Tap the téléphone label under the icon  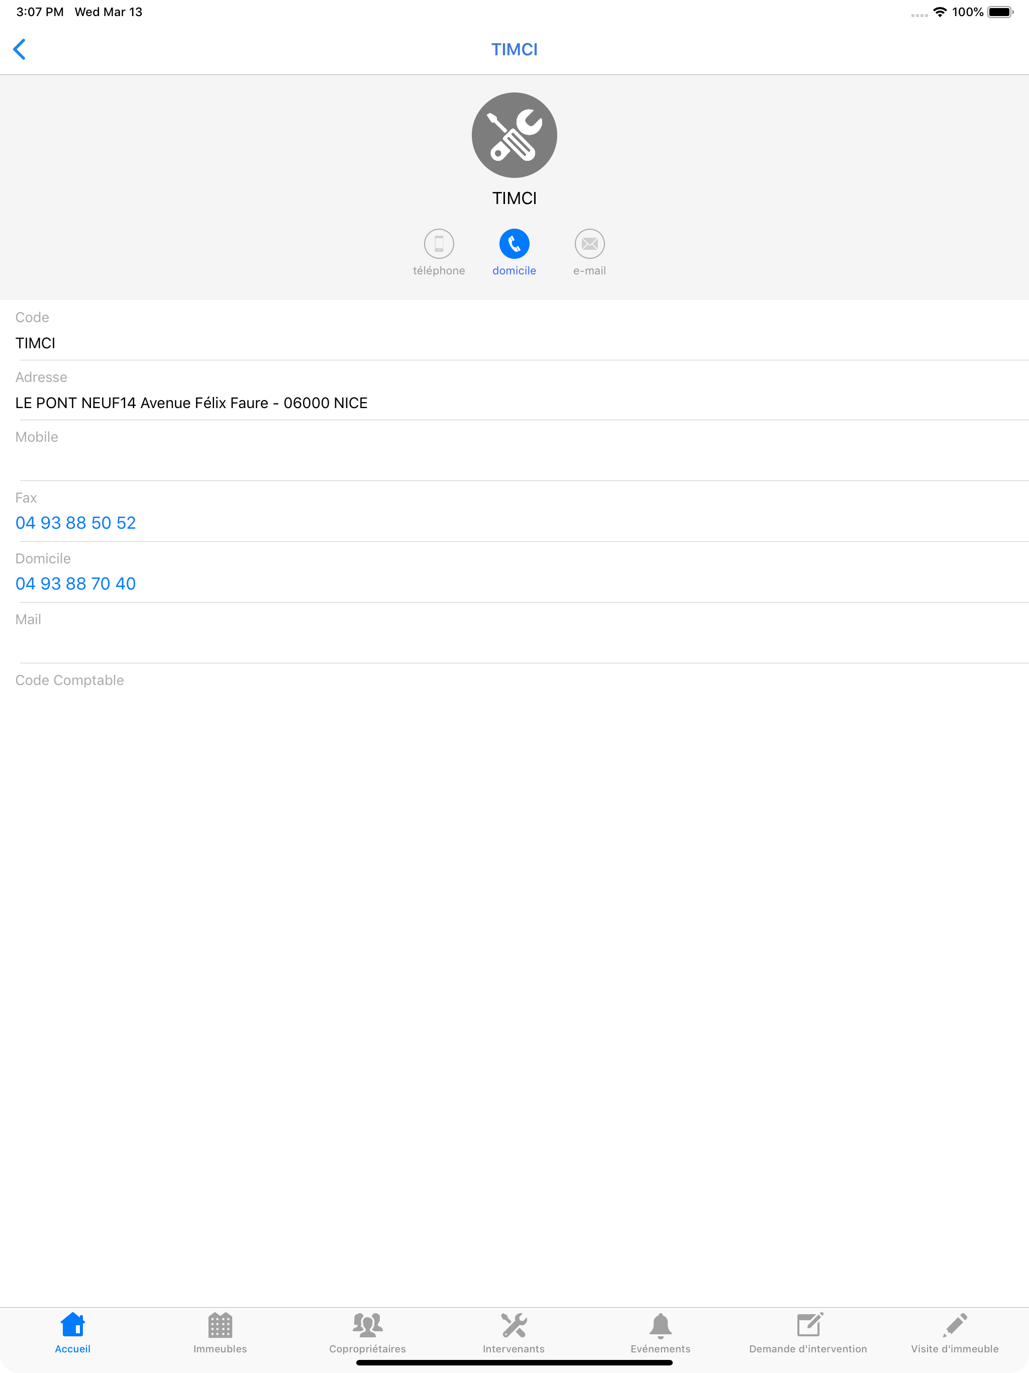coord(439,270)
